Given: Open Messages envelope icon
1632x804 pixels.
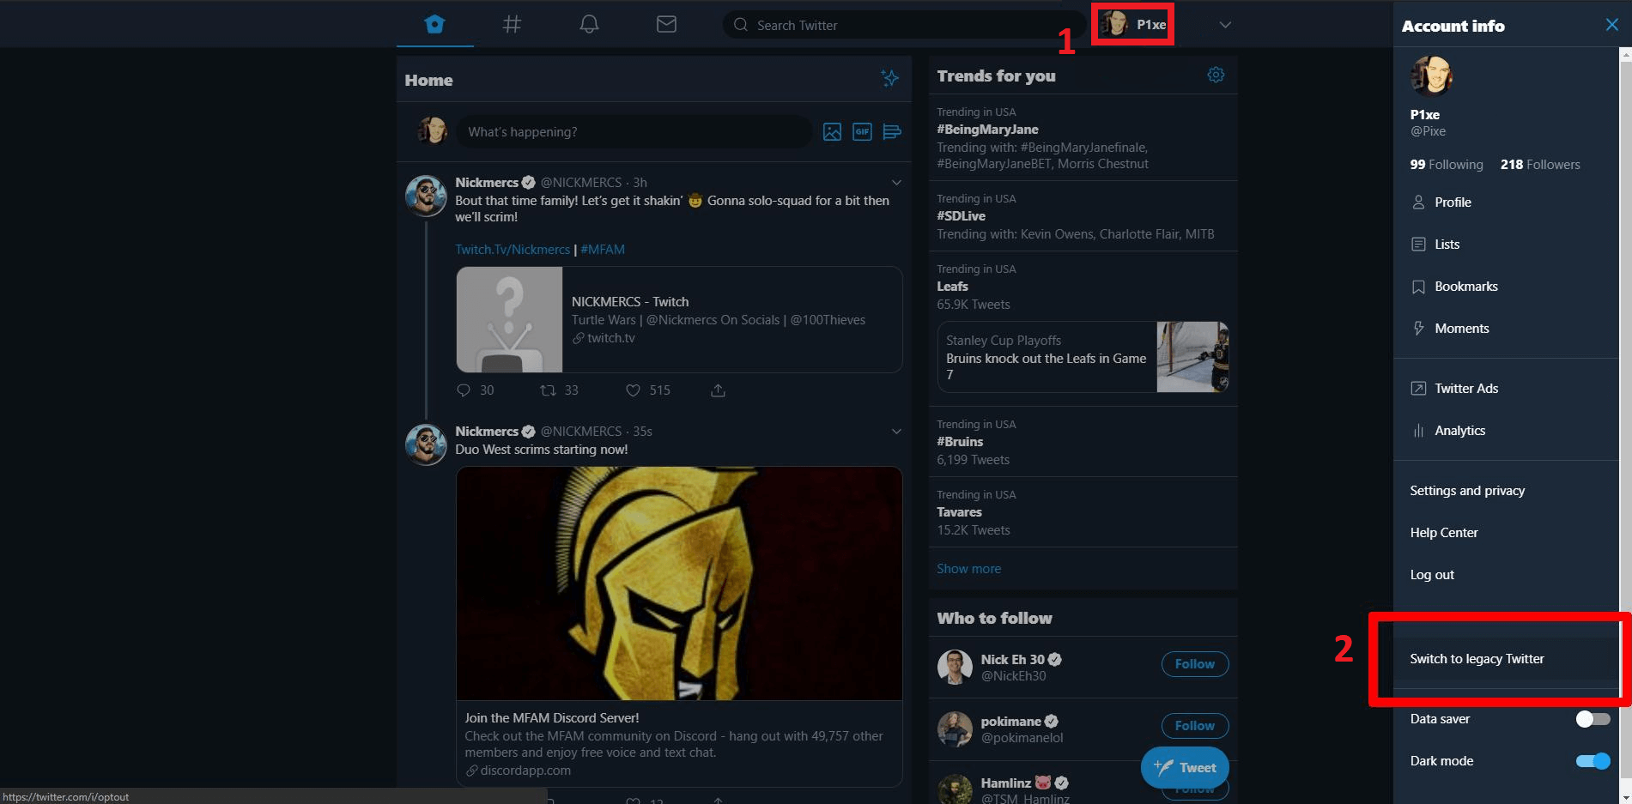Looking at the screenshot, I should pyautogui.click(x=666, y=24).
